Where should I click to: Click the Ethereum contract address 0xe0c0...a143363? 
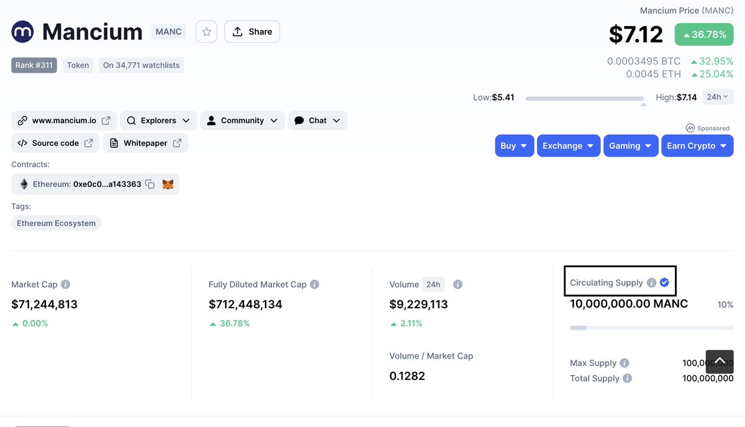(107, 184)
